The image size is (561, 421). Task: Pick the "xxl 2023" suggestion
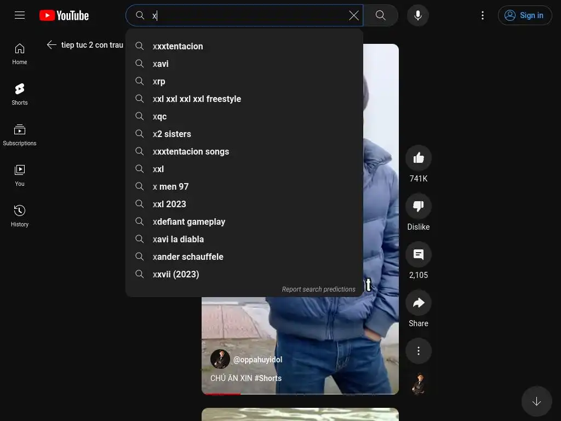tap(244, 204)
